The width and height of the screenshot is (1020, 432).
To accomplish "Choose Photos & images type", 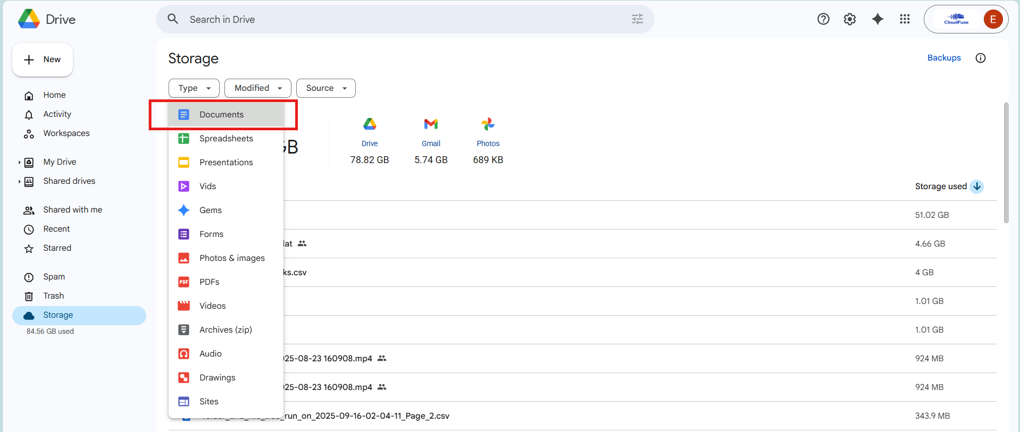I will point(226,258).
